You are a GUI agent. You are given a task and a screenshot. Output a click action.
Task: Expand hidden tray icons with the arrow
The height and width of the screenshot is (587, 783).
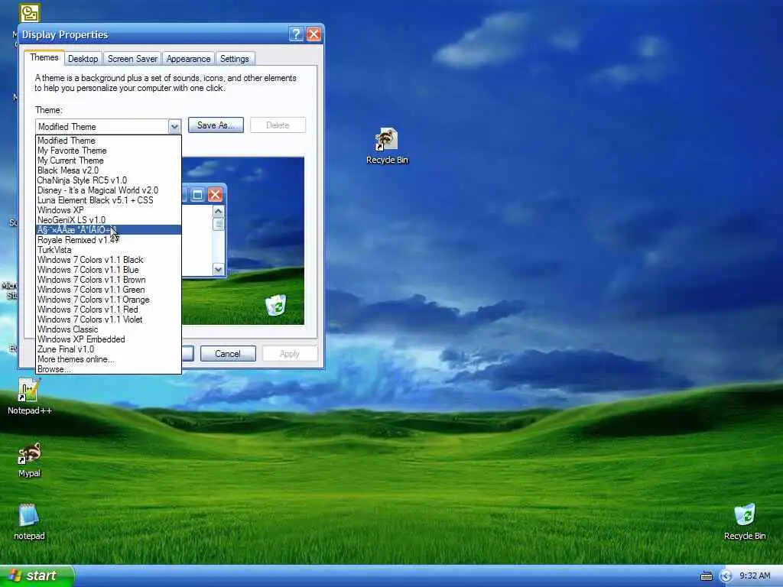(x=726, y=576)
